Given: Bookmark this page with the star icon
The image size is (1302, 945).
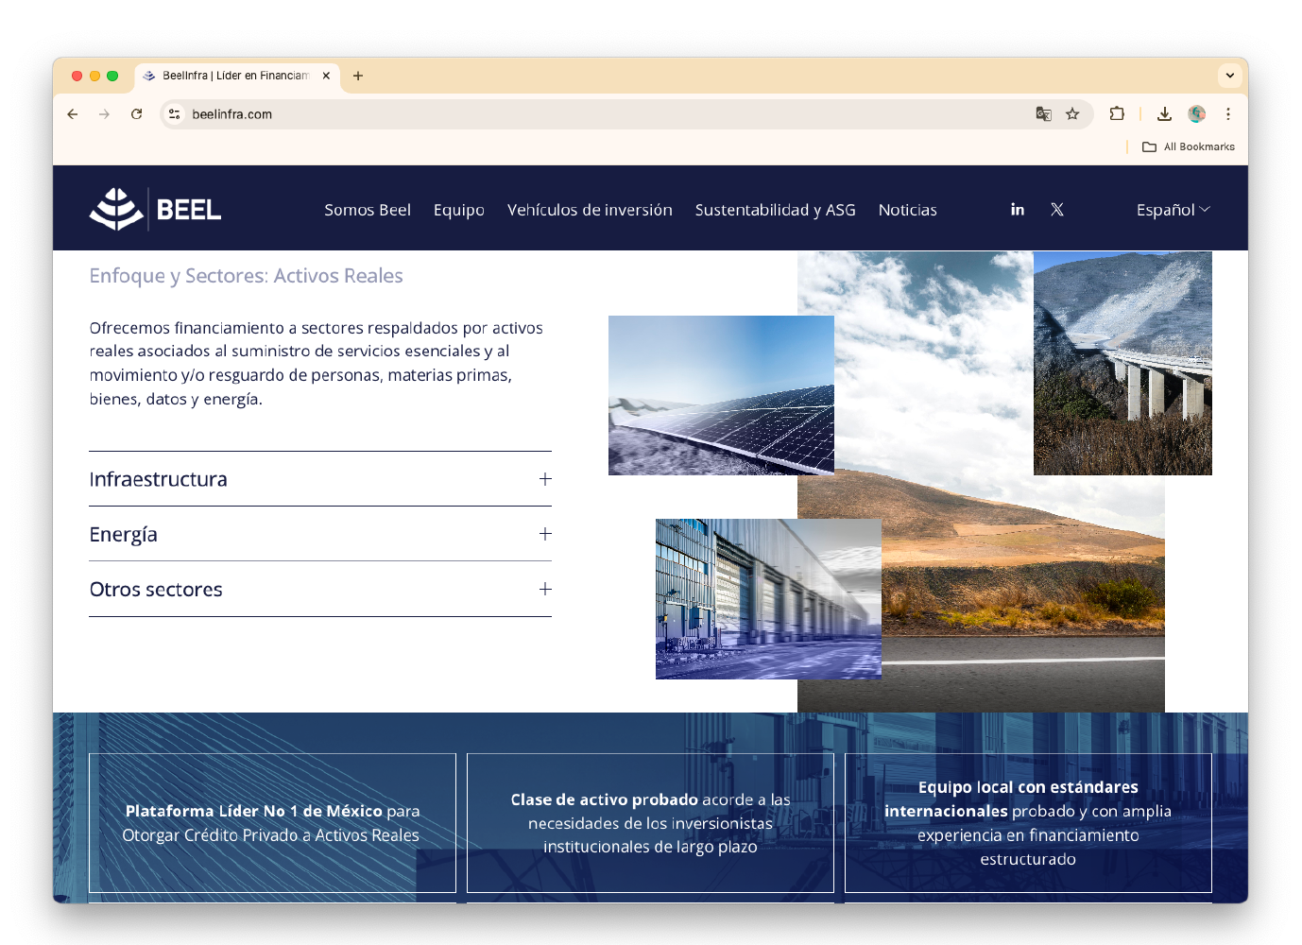Looking at the screenshot, I should point(1072,114).
